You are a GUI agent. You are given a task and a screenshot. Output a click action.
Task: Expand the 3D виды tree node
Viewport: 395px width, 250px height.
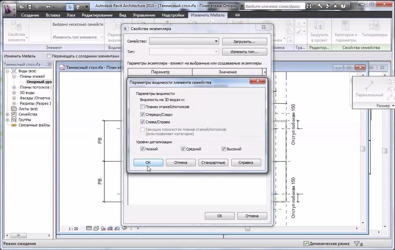click(x=14, y=93)
